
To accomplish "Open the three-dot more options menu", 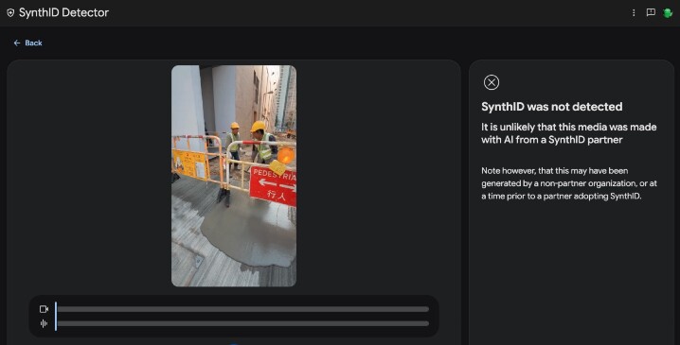I will (x=634, y=12).
